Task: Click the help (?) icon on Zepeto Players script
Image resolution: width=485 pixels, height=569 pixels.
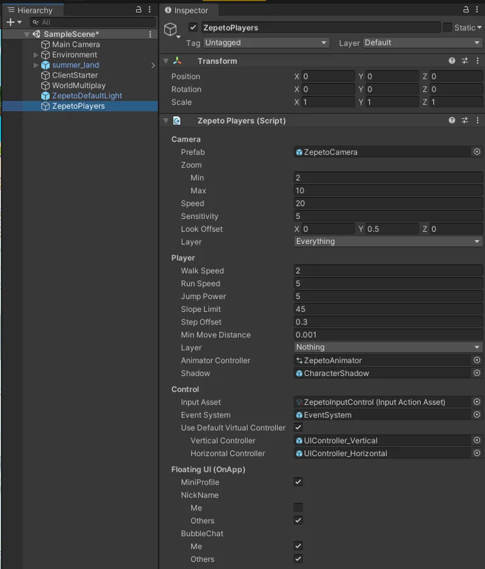Action: coord(451,120)
